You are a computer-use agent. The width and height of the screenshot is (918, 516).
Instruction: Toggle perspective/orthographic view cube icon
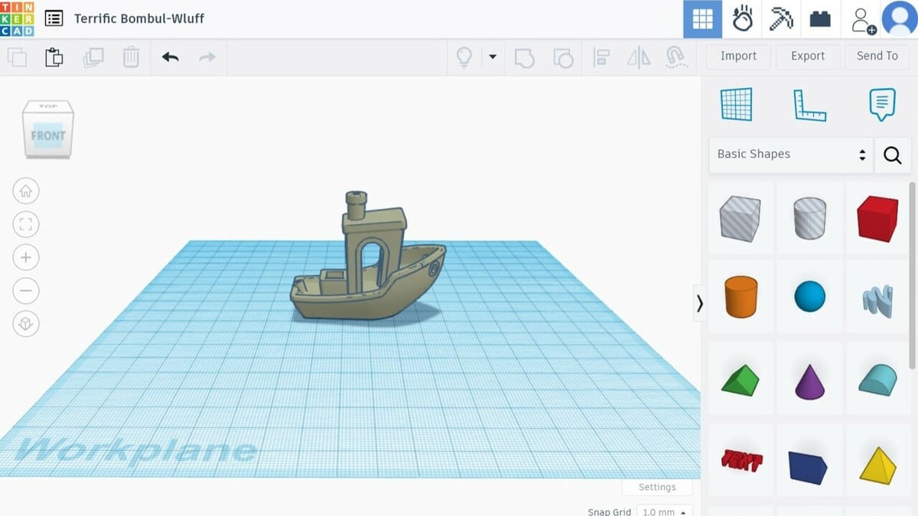26,324
